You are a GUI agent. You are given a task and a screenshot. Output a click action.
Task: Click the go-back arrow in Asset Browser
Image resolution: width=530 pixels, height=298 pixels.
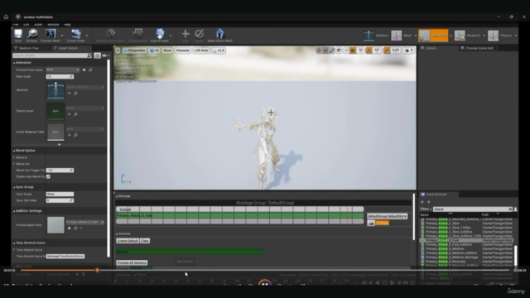click(422, 202)
